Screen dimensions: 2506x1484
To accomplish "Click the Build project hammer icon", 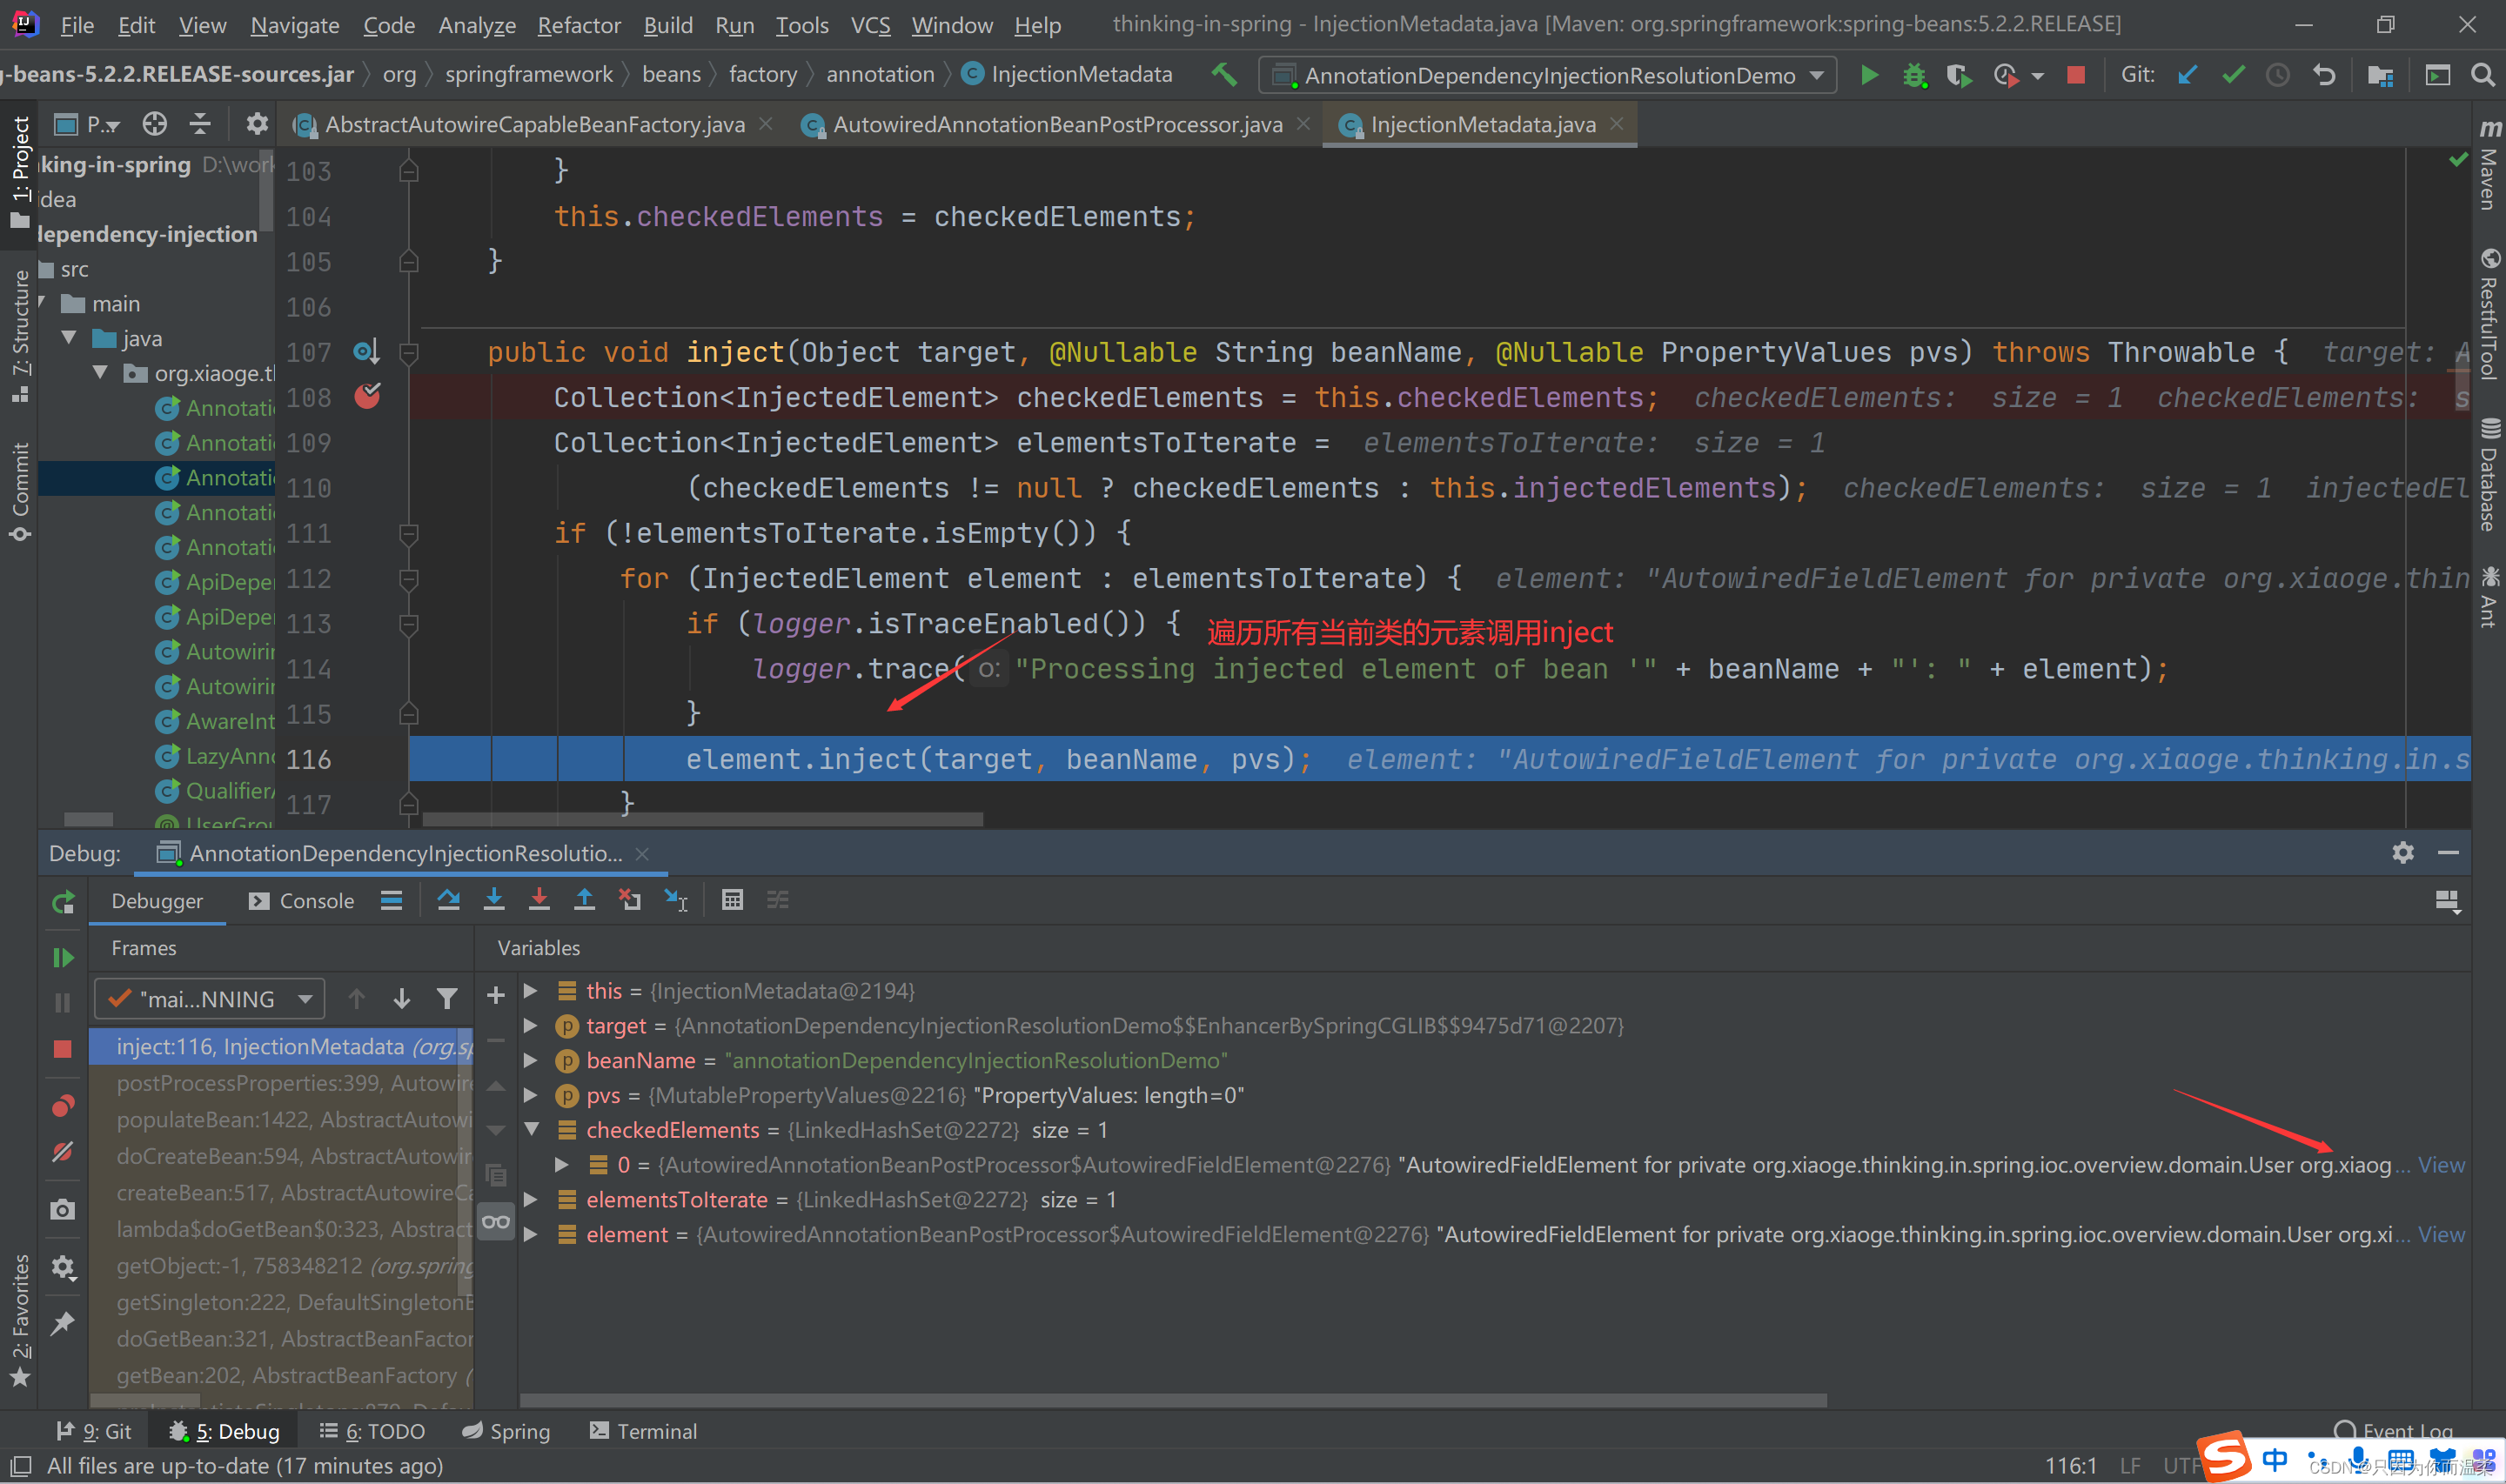I will [x=1224, y=75].
